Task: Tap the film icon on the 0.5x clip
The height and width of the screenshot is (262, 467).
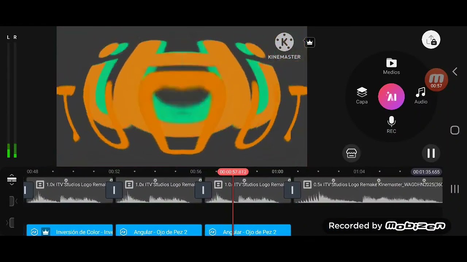Action: click(x=307, y=184)
